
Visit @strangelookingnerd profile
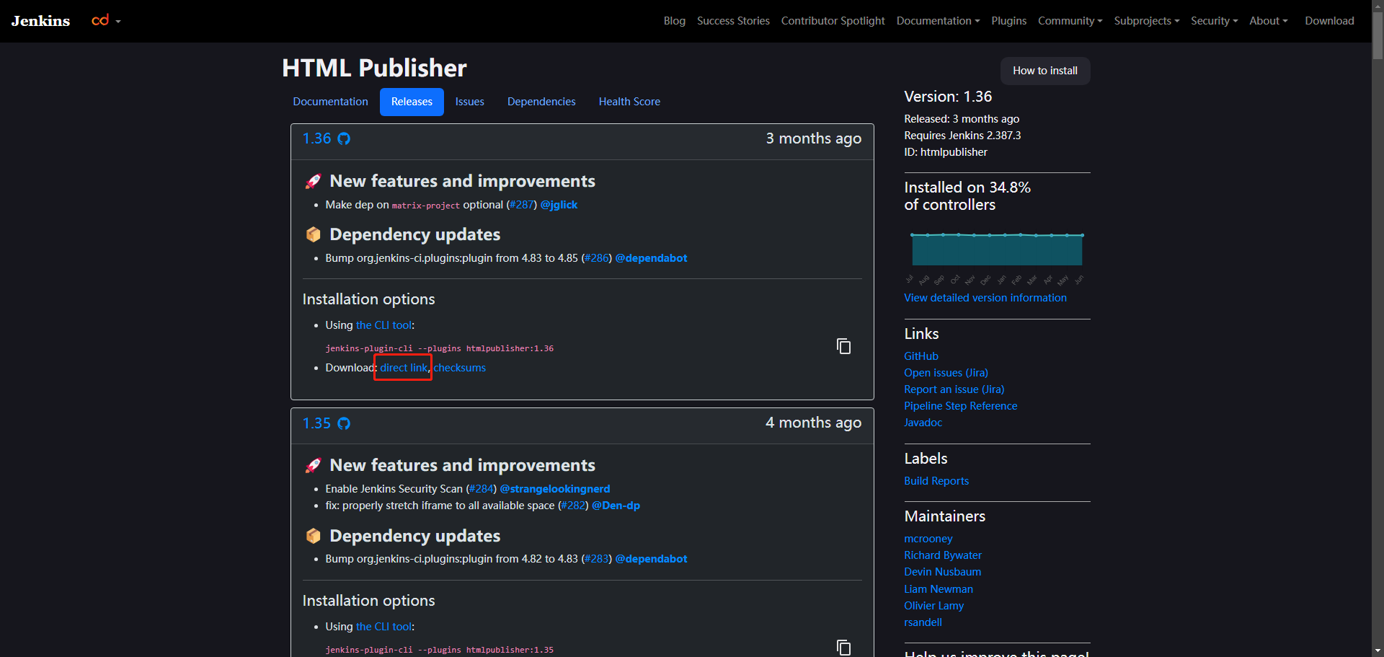(x=554, y=489)
